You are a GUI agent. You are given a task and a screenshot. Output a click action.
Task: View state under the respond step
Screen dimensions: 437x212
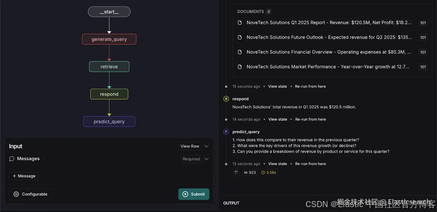(x=278, y=119)
